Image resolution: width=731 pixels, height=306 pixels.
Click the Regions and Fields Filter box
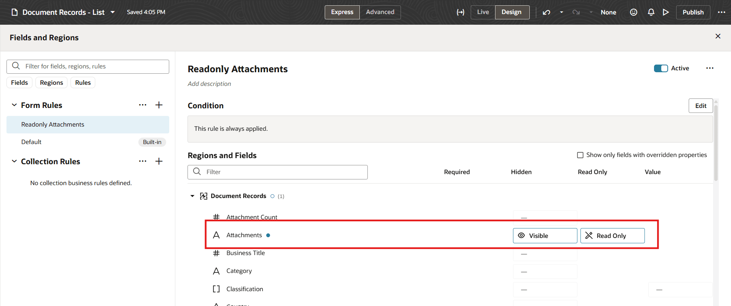pos(277,172)
